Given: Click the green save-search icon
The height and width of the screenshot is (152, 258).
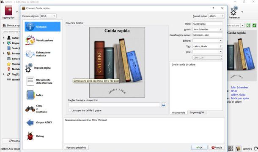Looking at the screenshot, I should tap(248, 25).
